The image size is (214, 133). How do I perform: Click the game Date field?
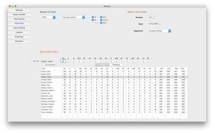click(153, 24)
